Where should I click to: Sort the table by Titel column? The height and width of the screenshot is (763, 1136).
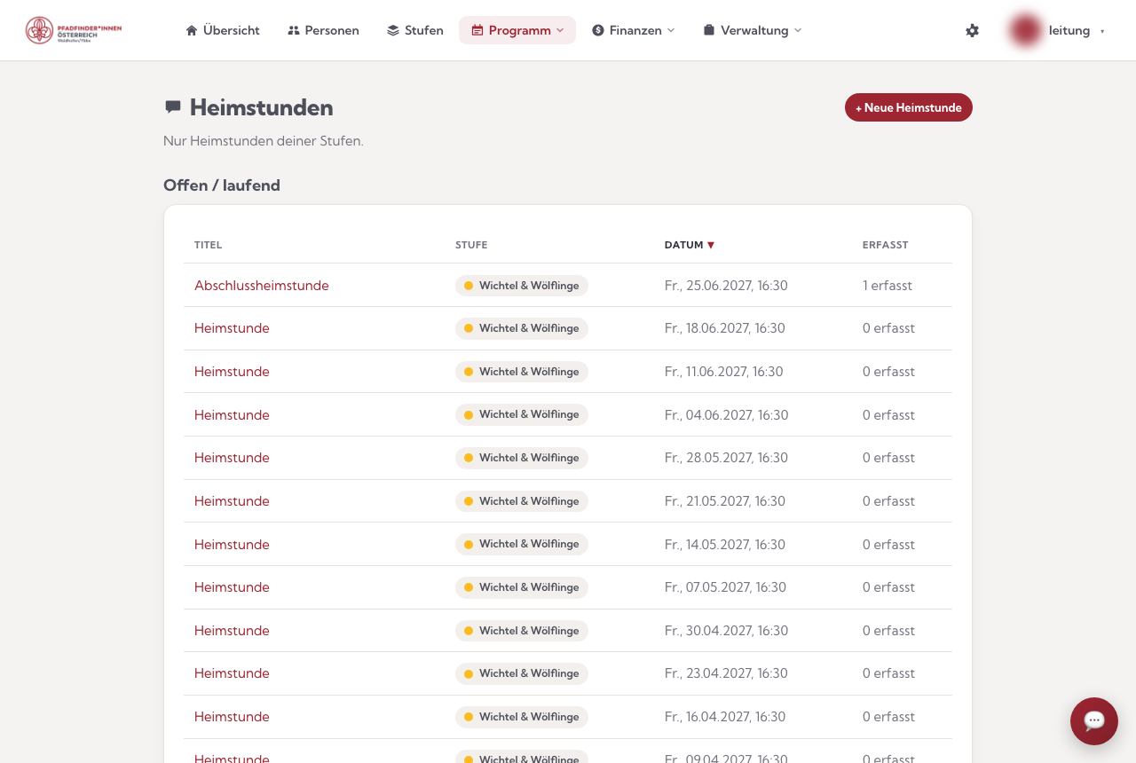point(209,245)
